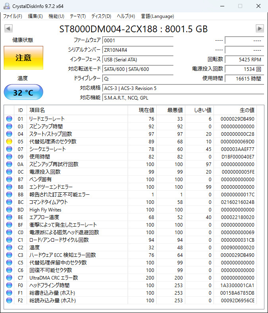Image resolution: width=268 pixels, height=313 pixels.
Task: Open the ディスク(D) menu
Action: tap(101, 16)
